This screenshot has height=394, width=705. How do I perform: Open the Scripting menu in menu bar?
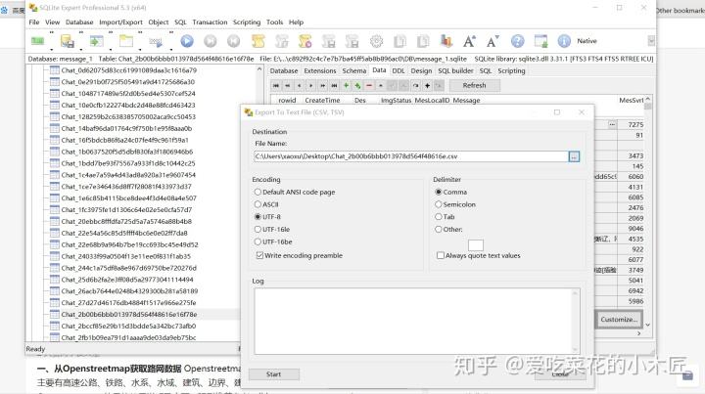247,22
